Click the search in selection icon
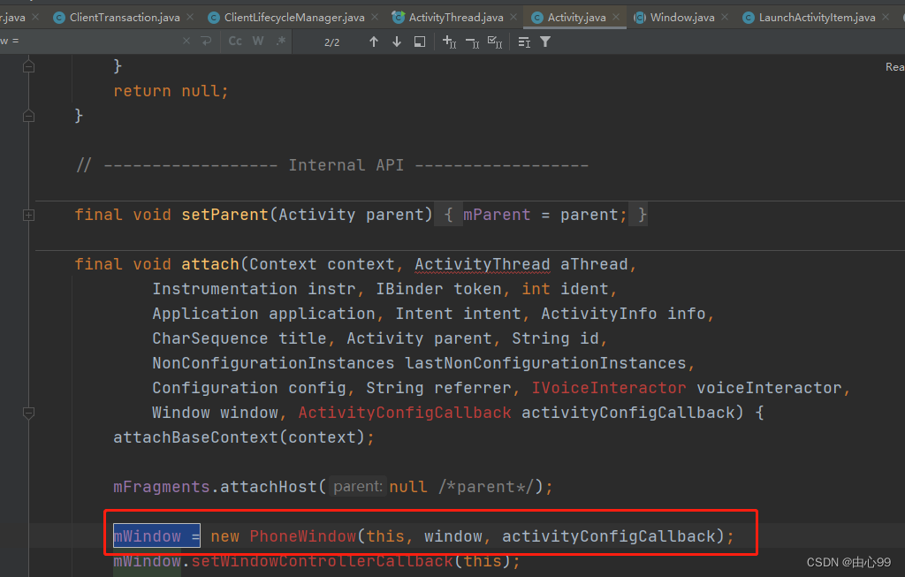 [420, 41]
